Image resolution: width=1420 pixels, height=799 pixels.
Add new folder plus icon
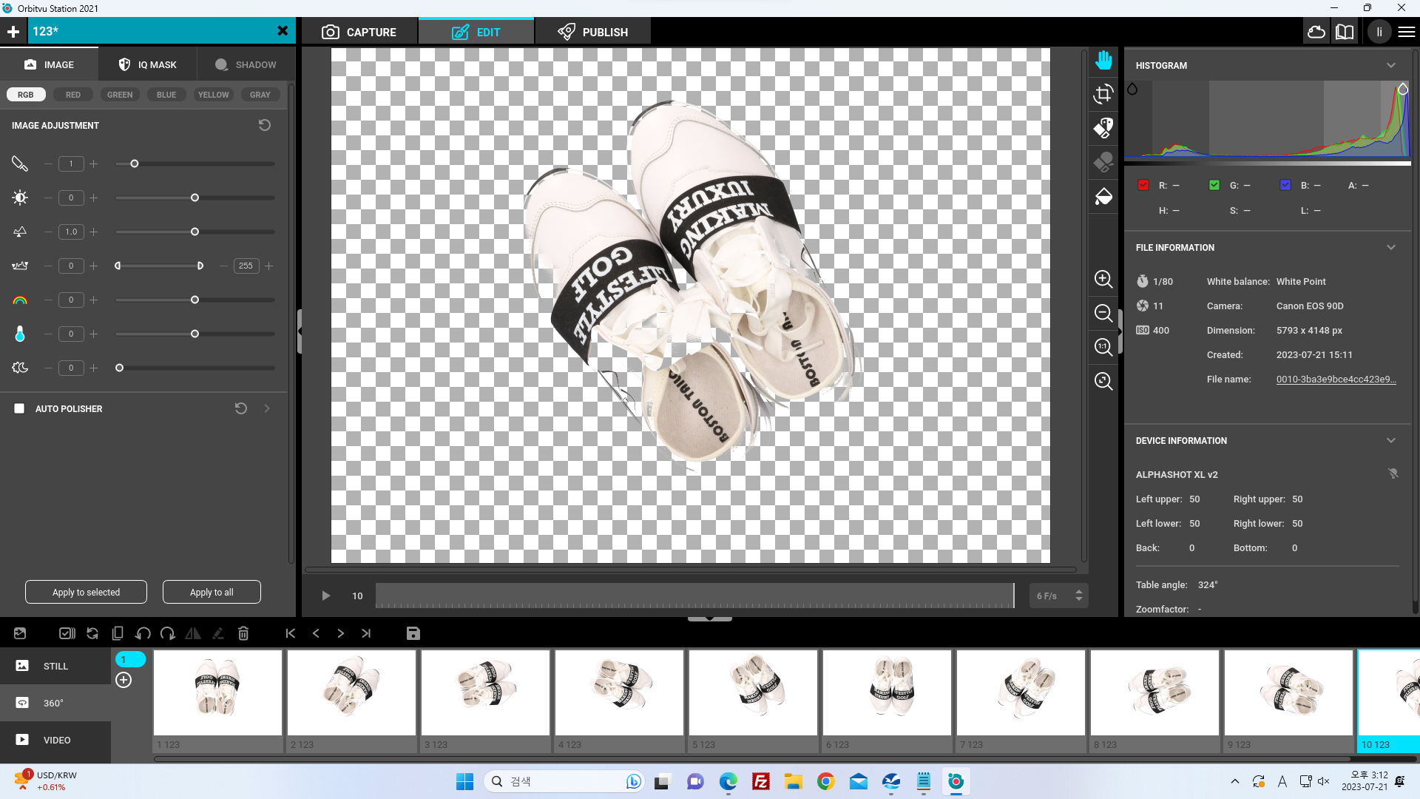[x=124, y=680]
